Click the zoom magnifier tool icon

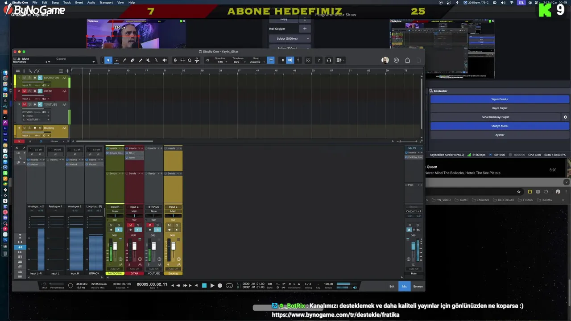[190, 60]
